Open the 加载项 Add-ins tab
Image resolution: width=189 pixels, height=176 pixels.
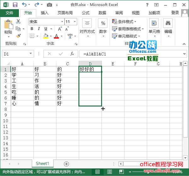coord(154,13)
